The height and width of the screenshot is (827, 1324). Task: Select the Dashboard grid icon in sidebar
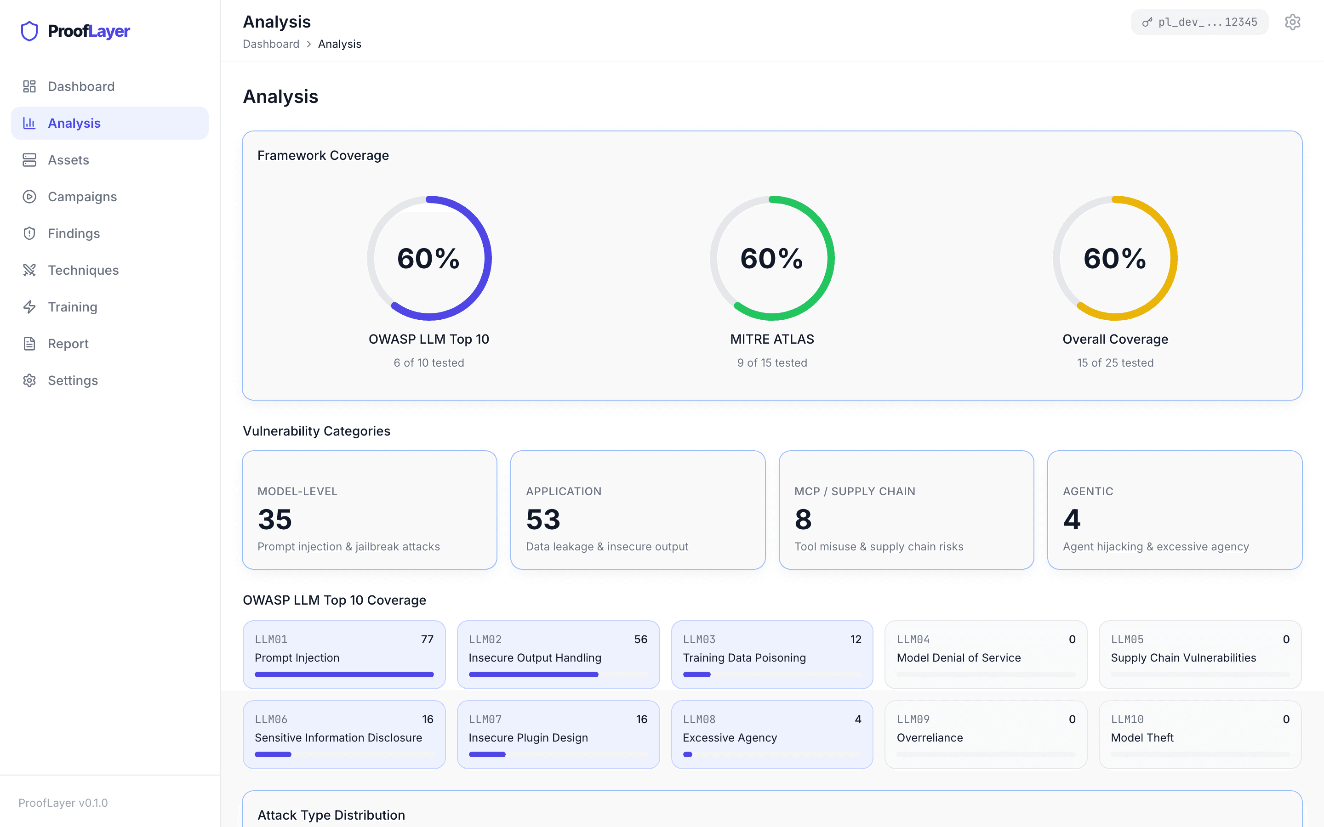29,86
